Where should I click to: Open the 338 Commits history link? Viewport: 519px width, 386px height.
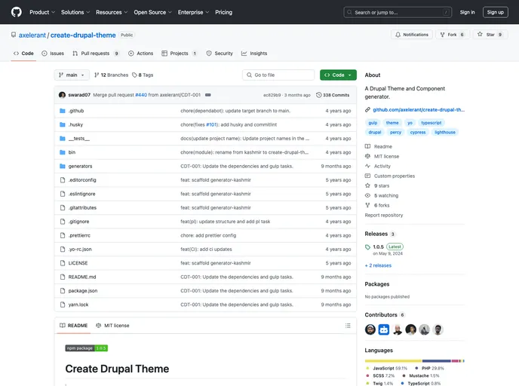[333, 95]
